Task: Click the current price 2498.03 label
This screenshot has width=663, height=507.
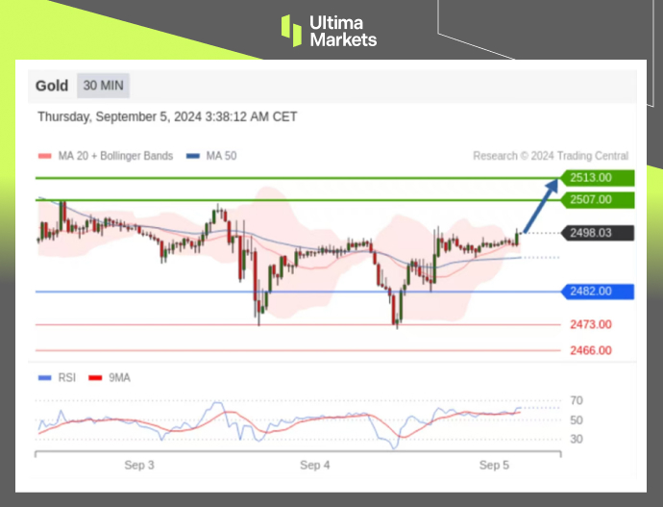Action: (x=598, y=233)
